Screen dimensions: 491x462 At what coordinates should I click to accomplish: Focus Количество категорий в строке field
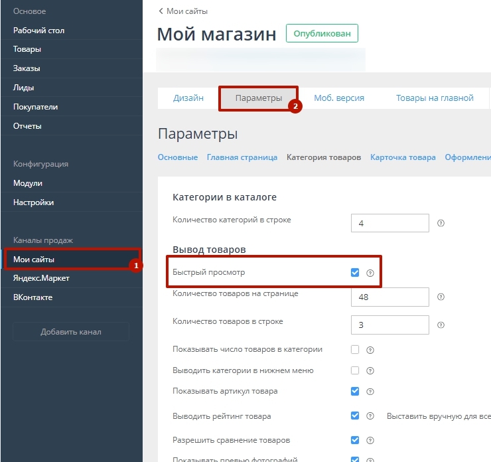click(390, 223)
